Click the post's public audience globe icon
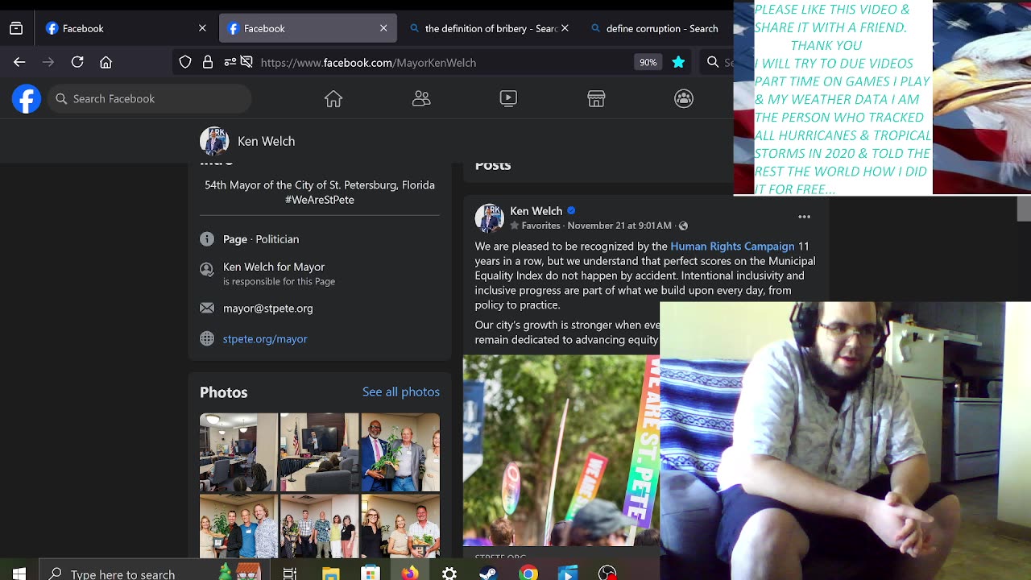Image resolution: width=1031 pixels, height=580 pixels. 683,226
